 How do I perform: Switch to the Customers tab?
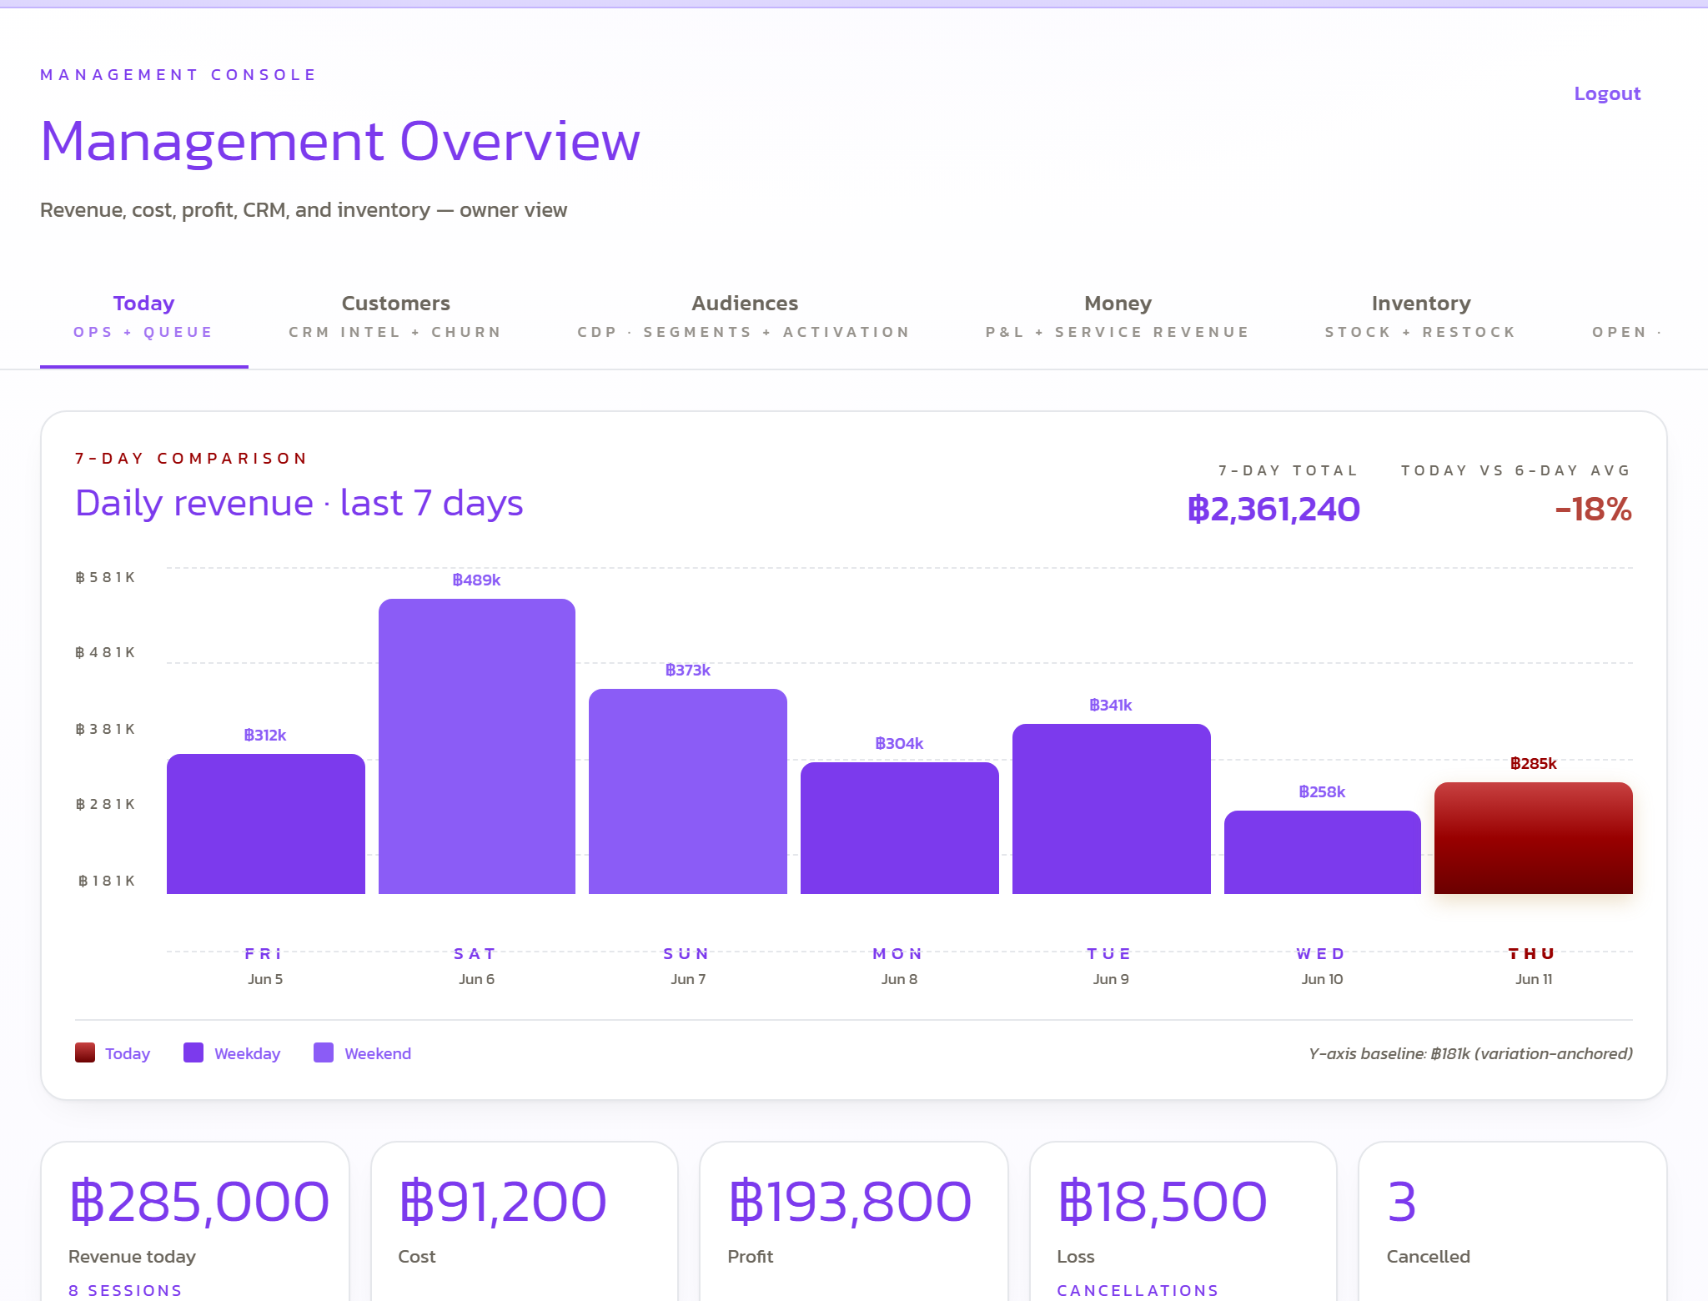click(395, 317)
